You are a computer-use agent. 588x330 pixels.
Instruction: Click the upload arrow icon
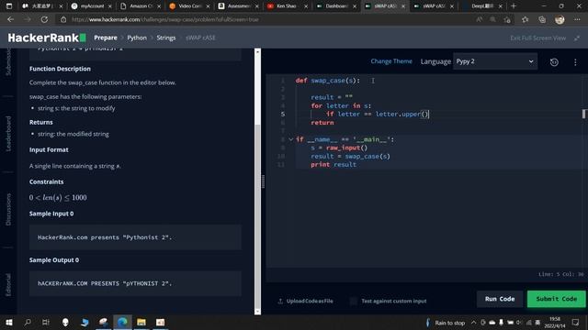point(280,301)
